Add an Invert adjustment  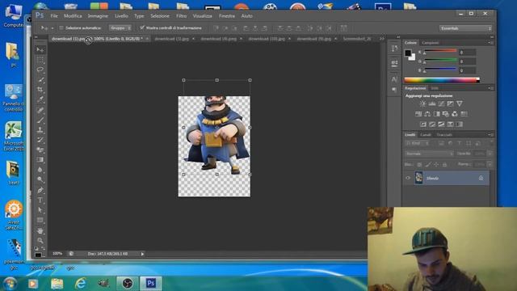[423, 124]
